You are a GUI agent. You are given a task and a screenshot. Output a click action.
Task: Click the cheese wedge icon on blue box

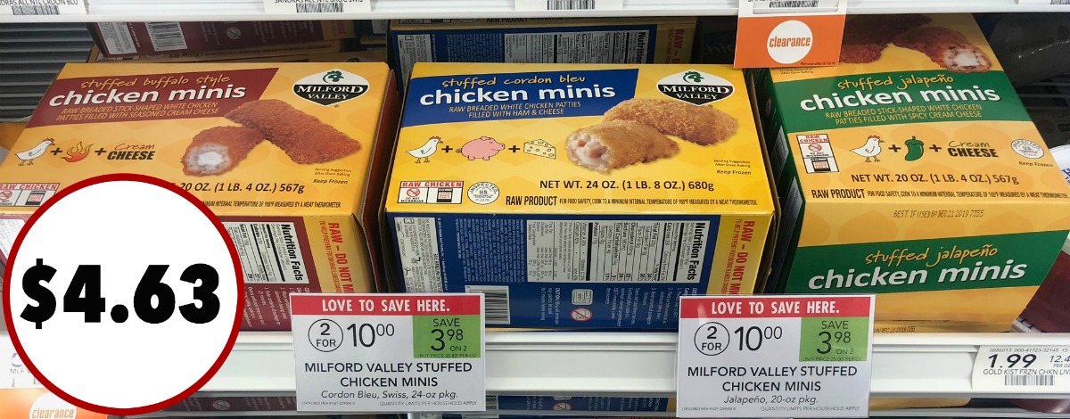pyautogui.click(x=539, y=147)
